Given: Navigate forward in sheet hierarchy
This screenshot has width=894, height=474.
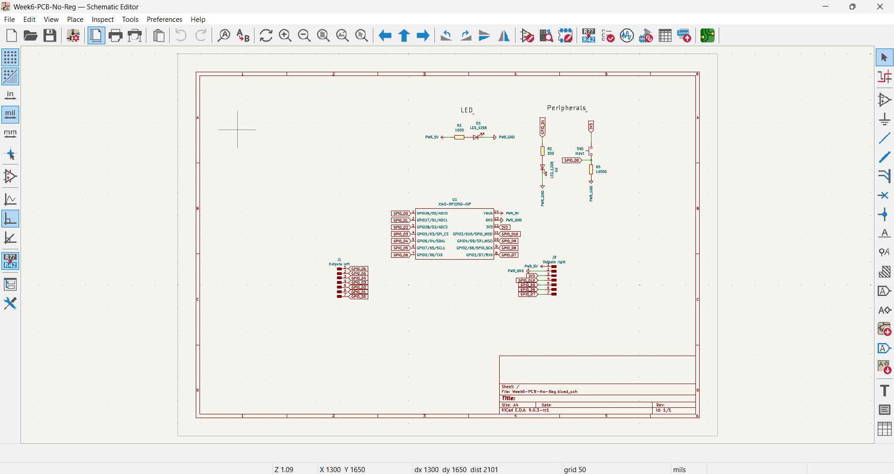Looking at the screenshot, I should click(423, 35).
